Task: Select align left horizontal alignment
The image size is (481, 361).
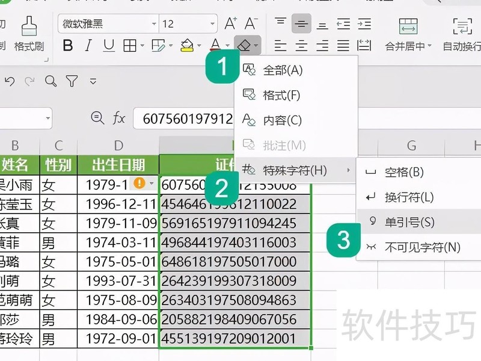Action: (x=280, y=46)
